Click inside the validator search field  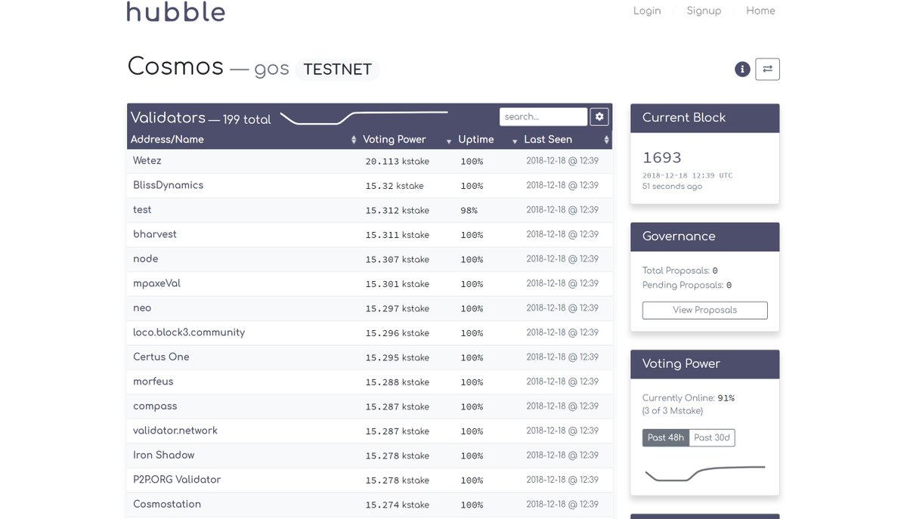543,116
